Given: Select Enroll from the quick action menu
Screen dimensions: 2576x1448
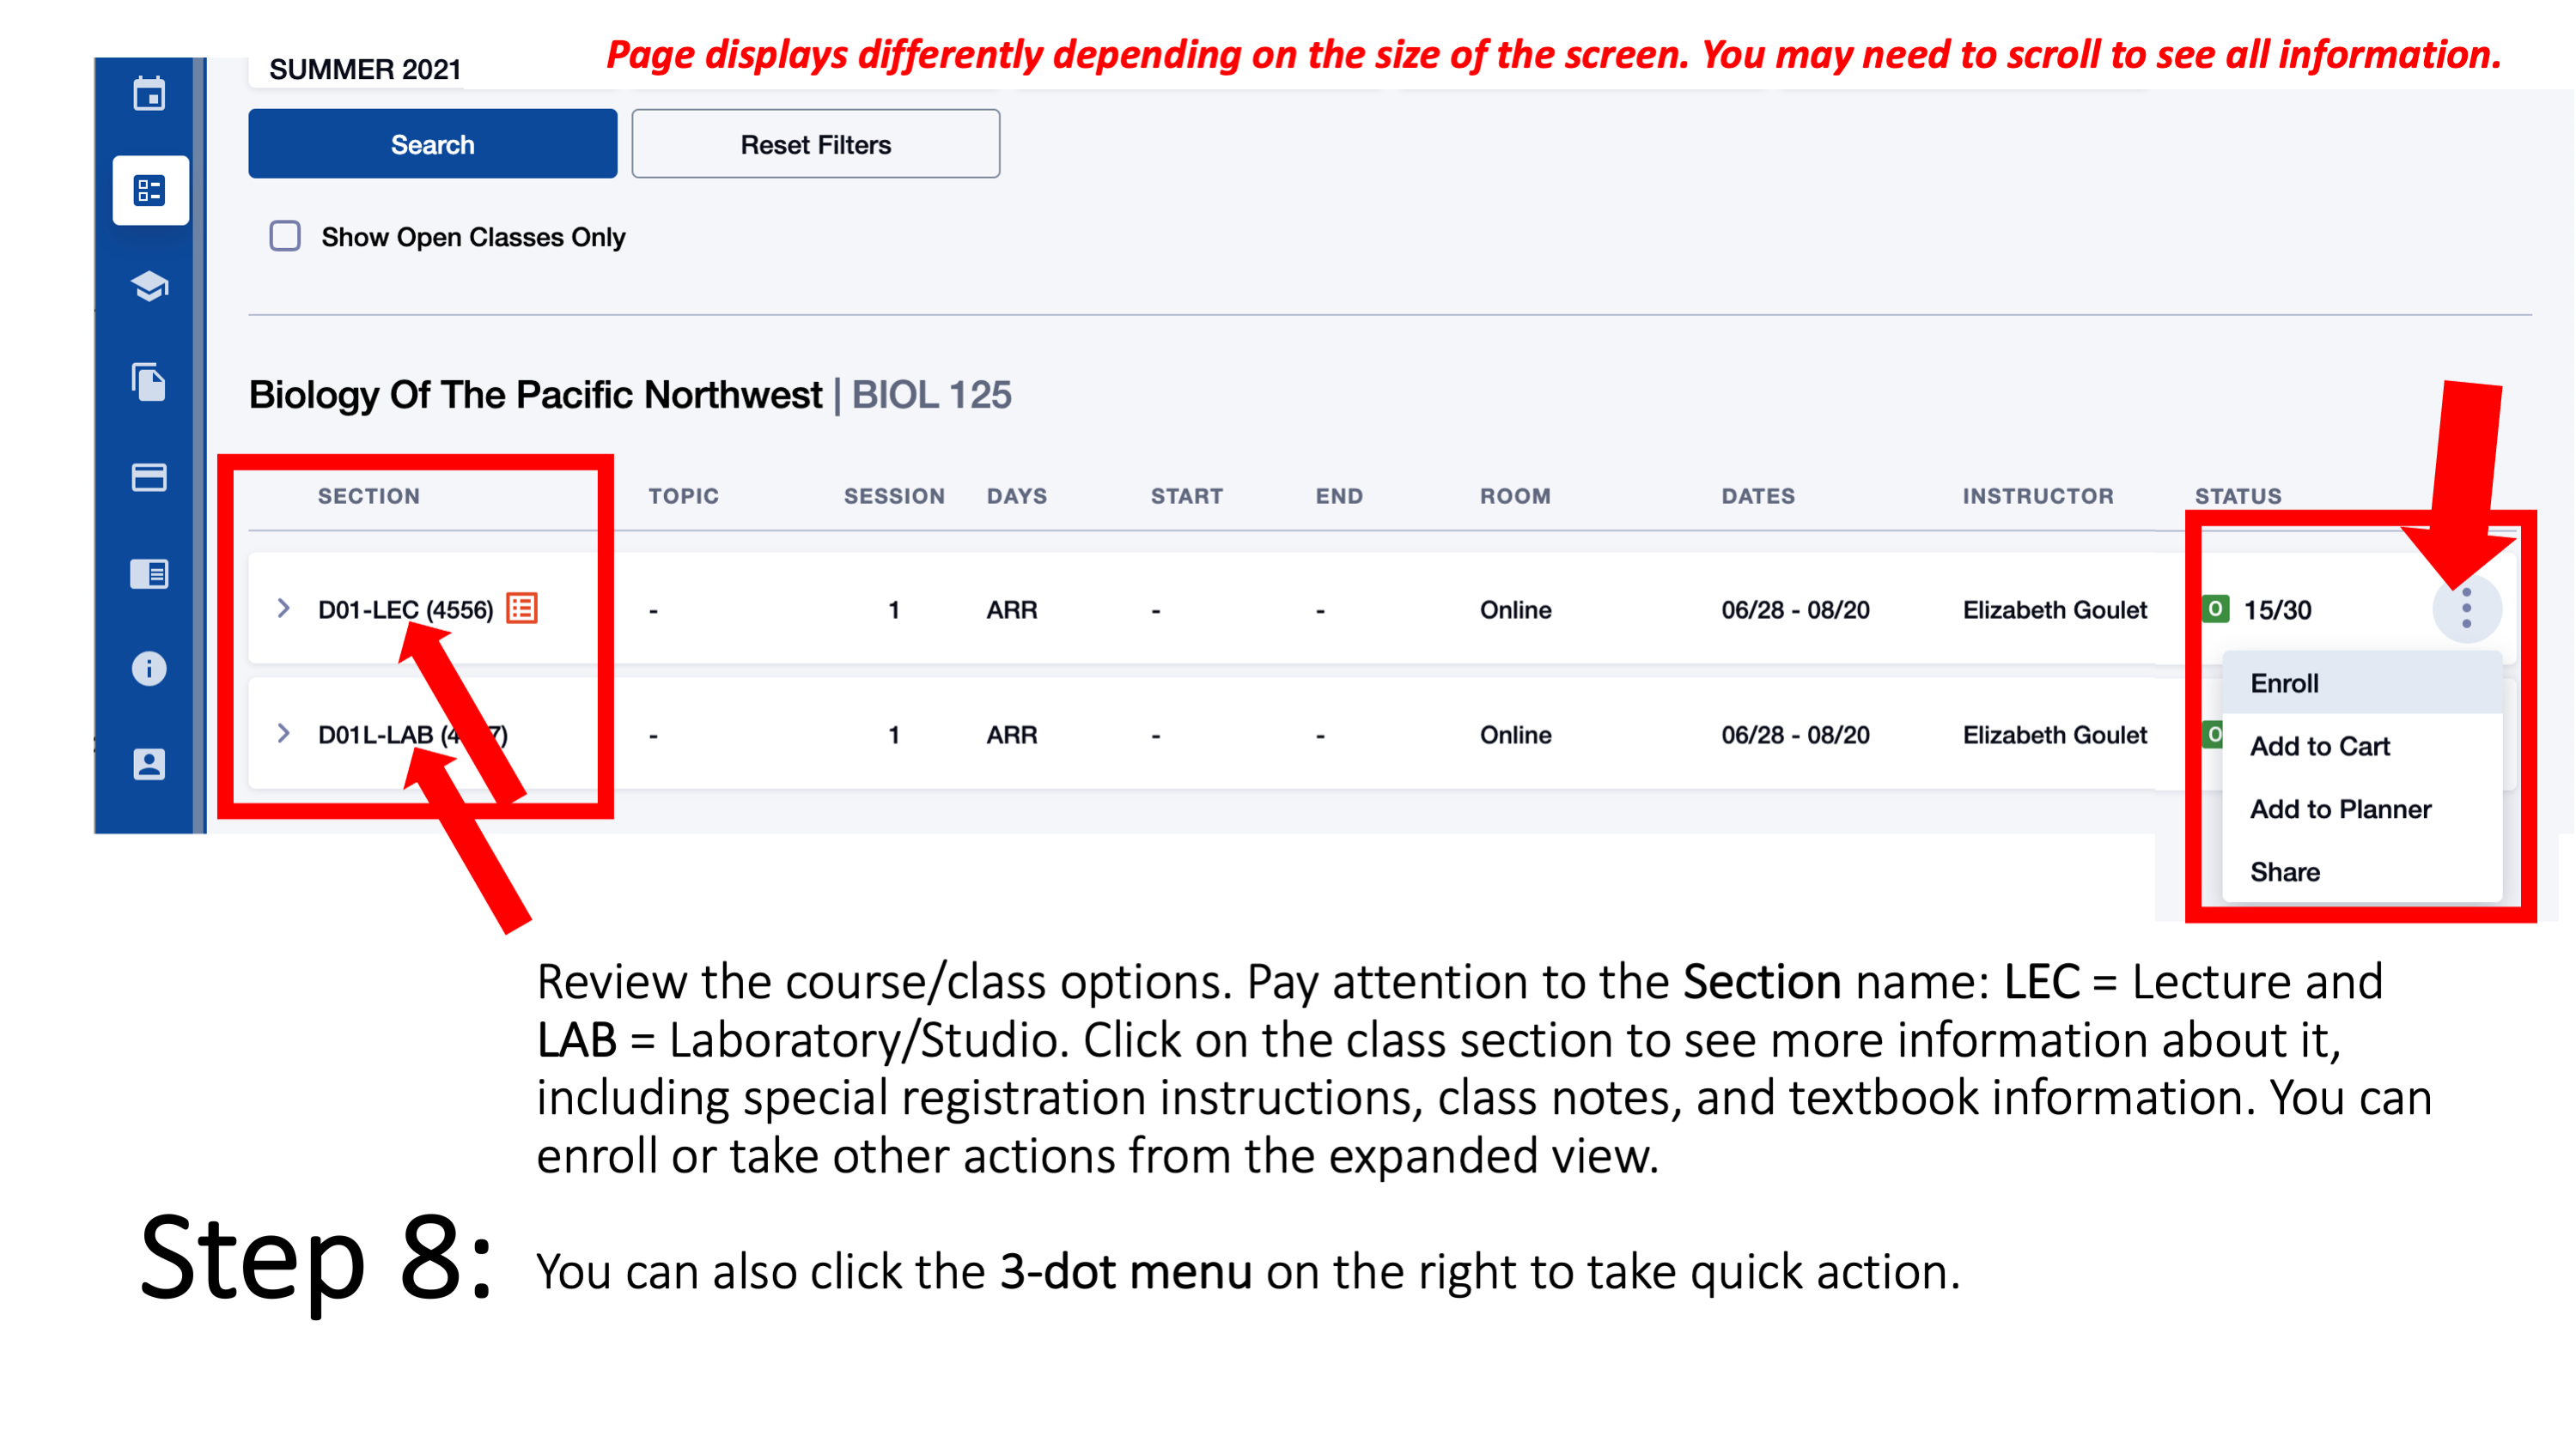Looking at the screenshot, I should tap(2284, 682).
